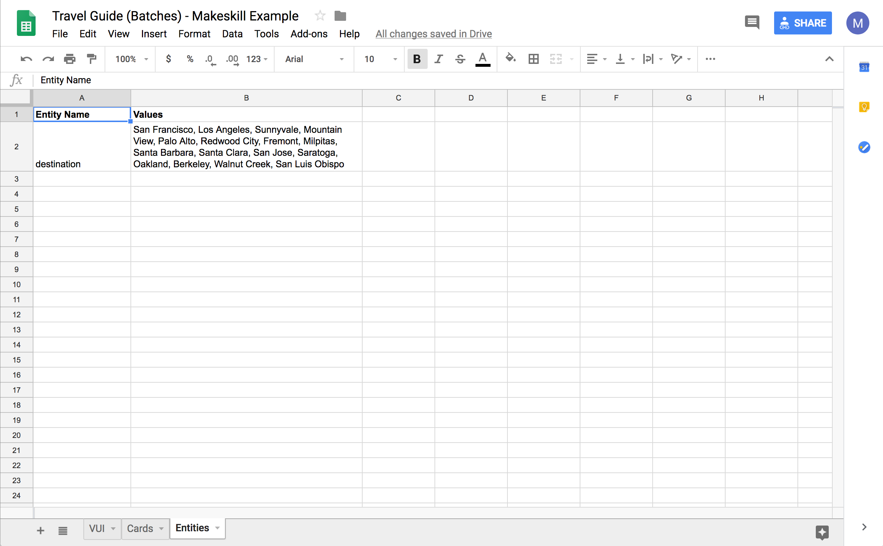Switch to the VUI tab
Screen dimensions: 883x546
97,529
